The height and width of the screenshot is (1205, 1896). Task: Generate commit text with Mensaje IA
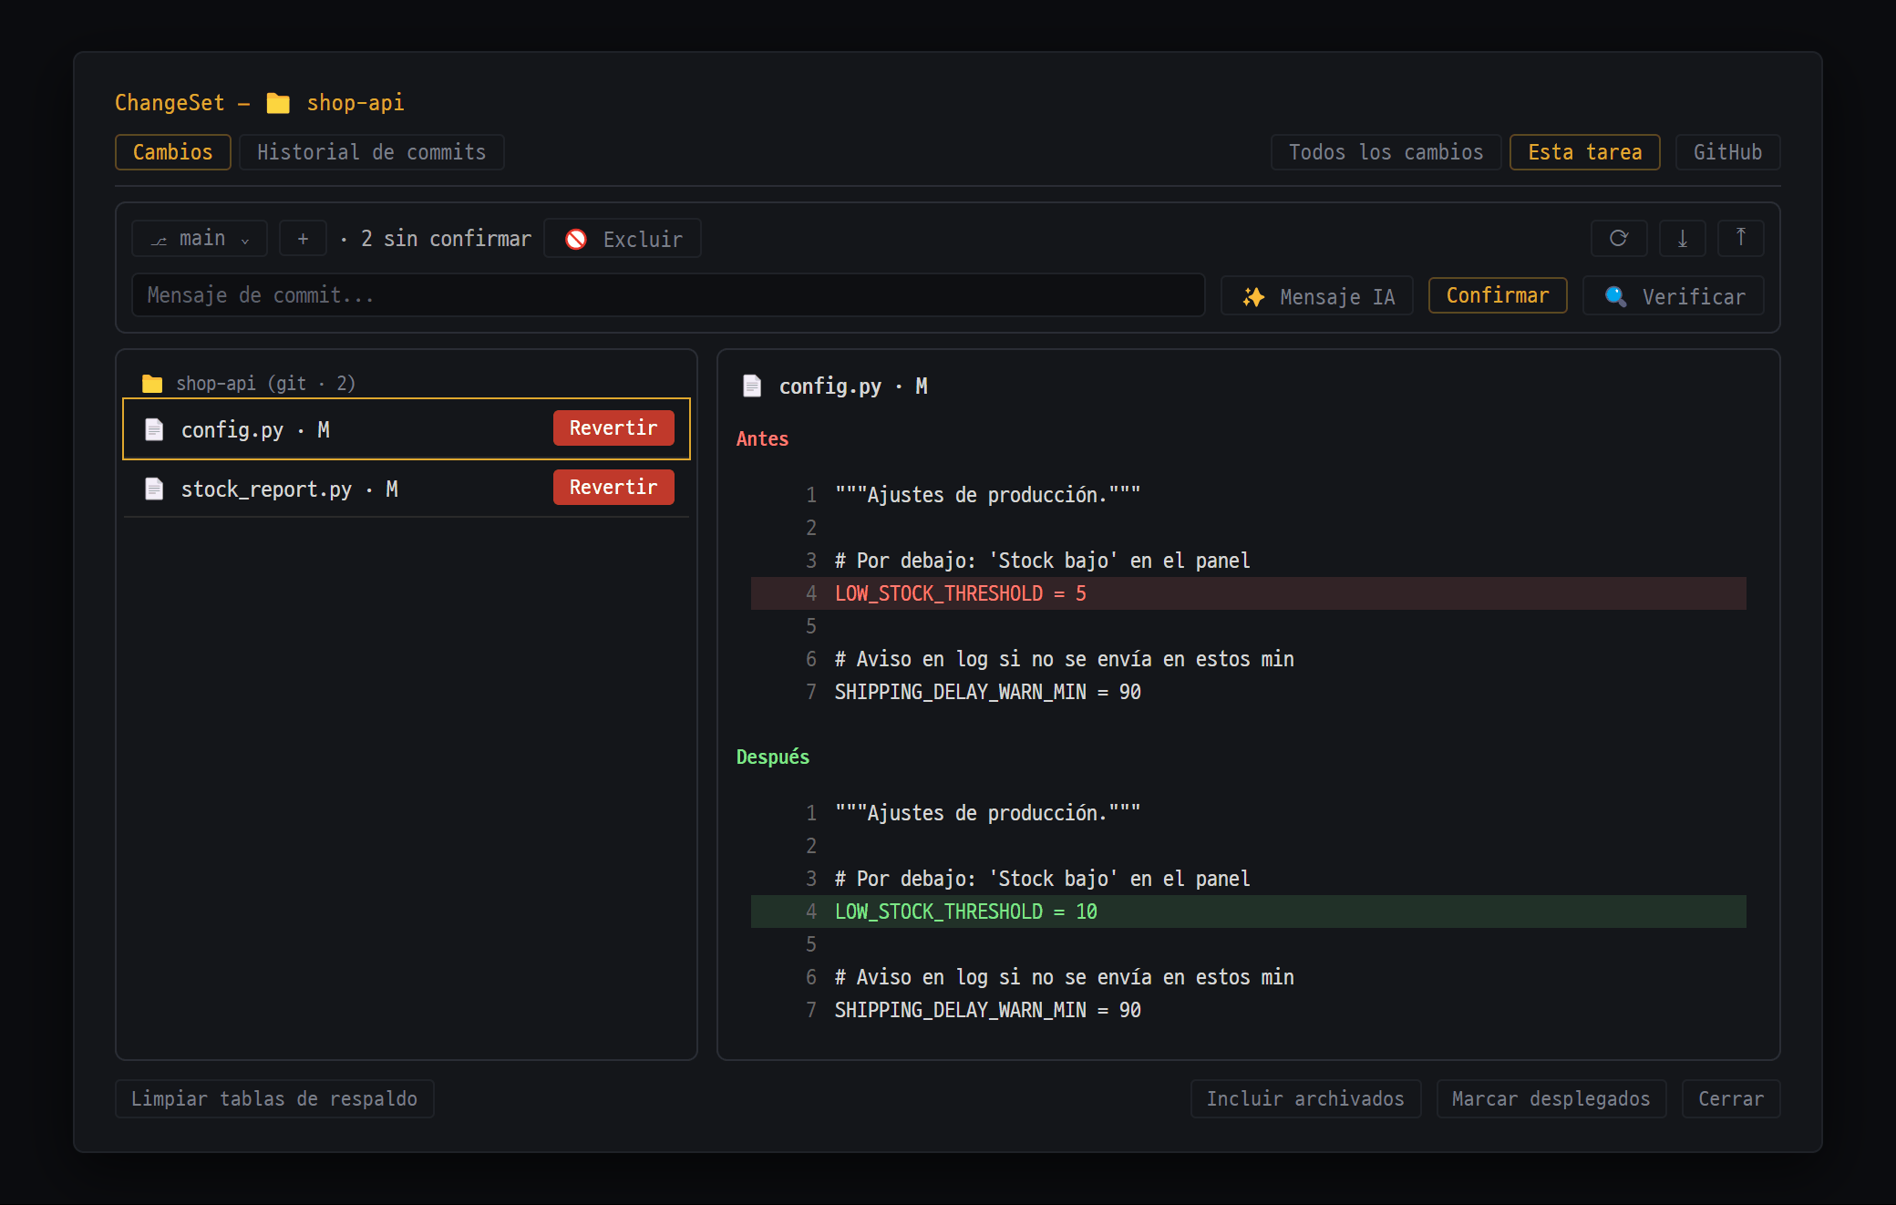(x=1317, y=295)
